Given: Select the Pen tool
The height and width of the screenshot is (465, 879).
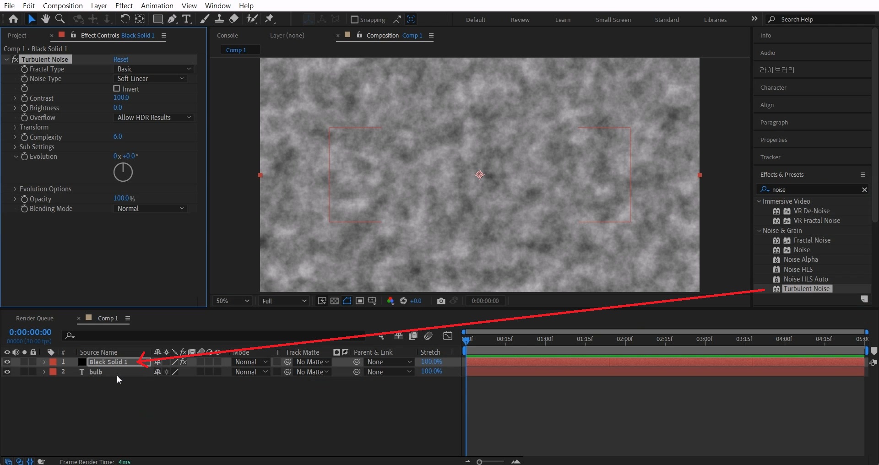Looking at the screenshot, I should (172, 19).
